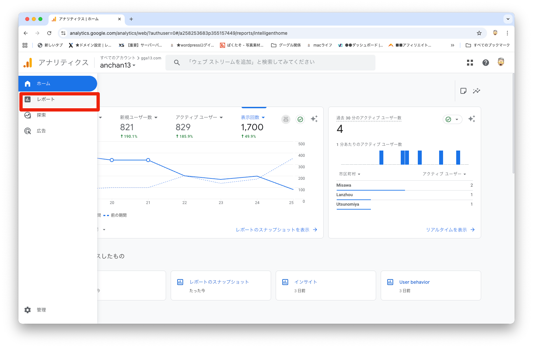The height and width of the screenshot is (348, 533).
Task: Open the 表示回数 metric dropdown
Action: [x=252, y=117]
